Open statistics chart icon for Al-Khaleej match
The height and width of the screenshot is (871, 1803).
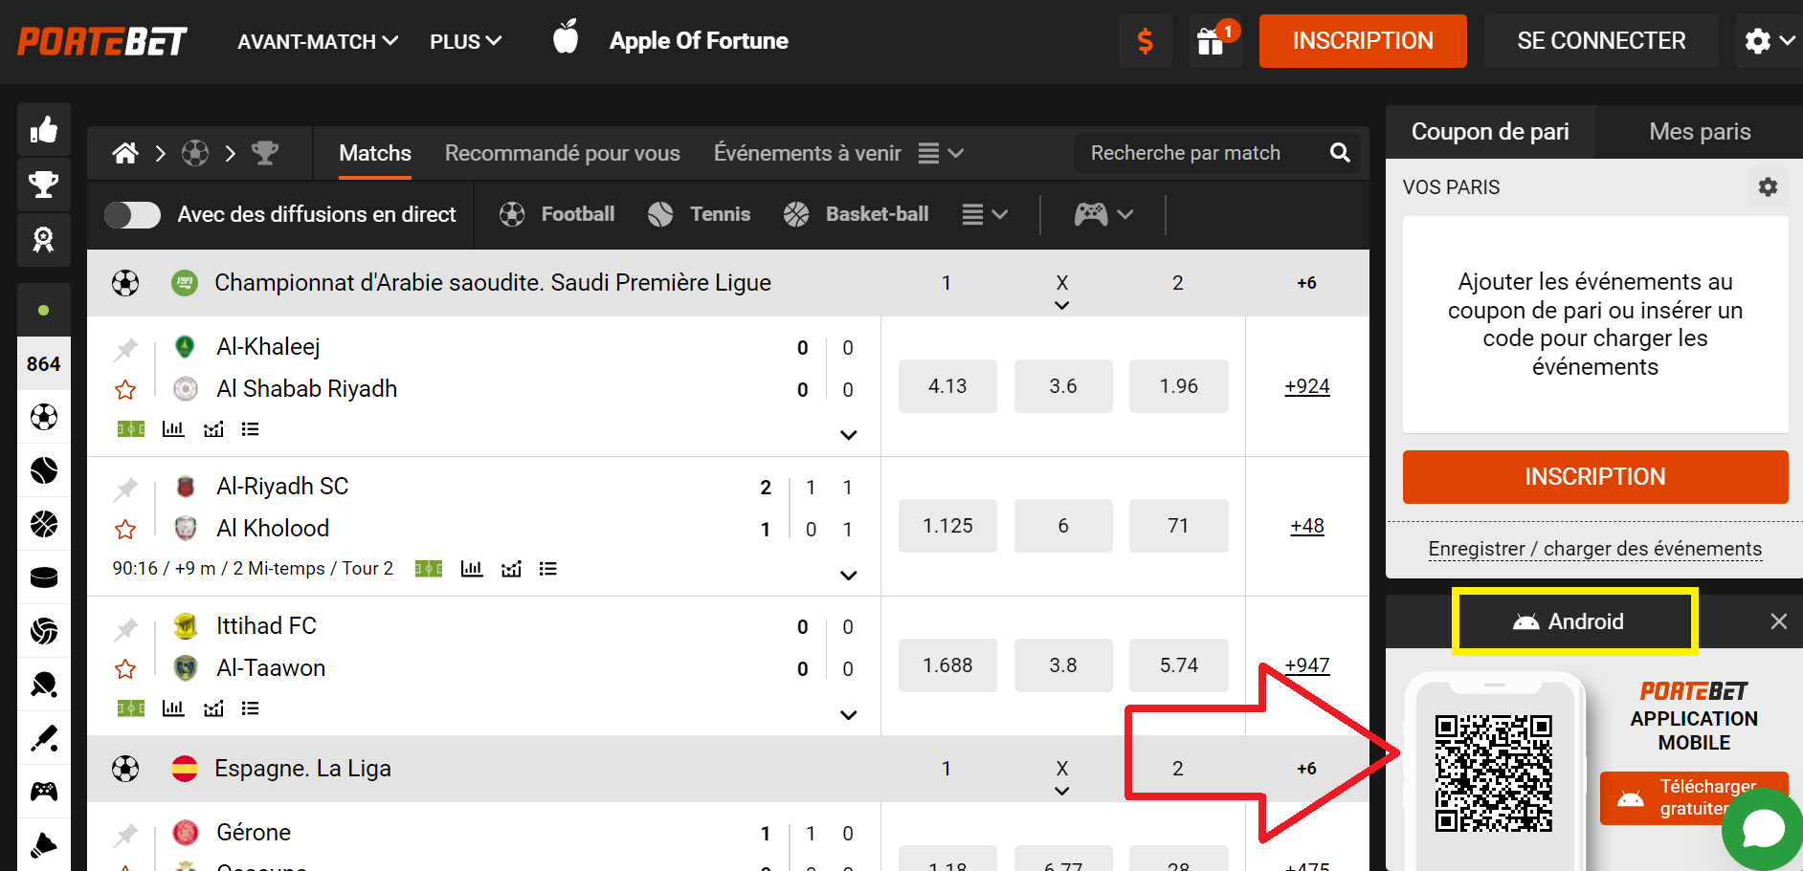click(x=173, y=428)
